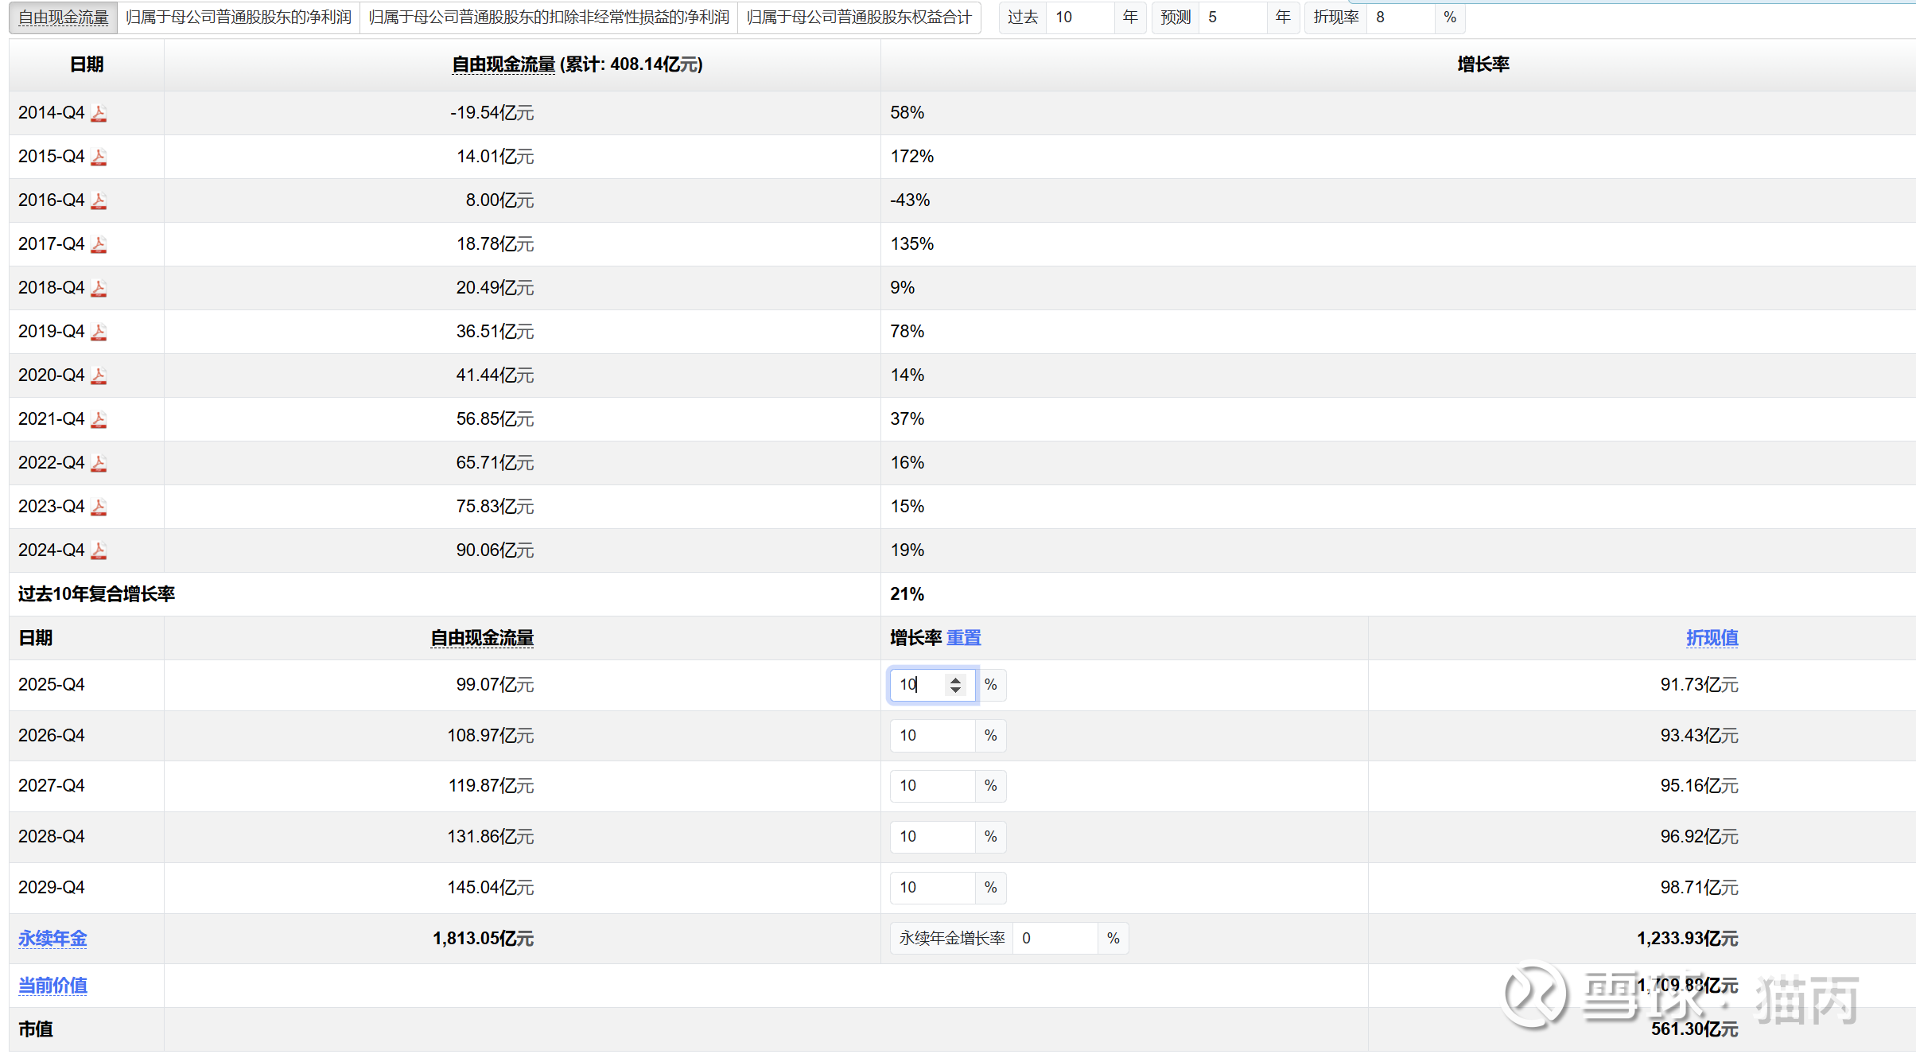The height and width of the screenshot is (1058, 1916).
Task: Open the 2014-Q4 PDF report icon
Action: pos(99,113)
